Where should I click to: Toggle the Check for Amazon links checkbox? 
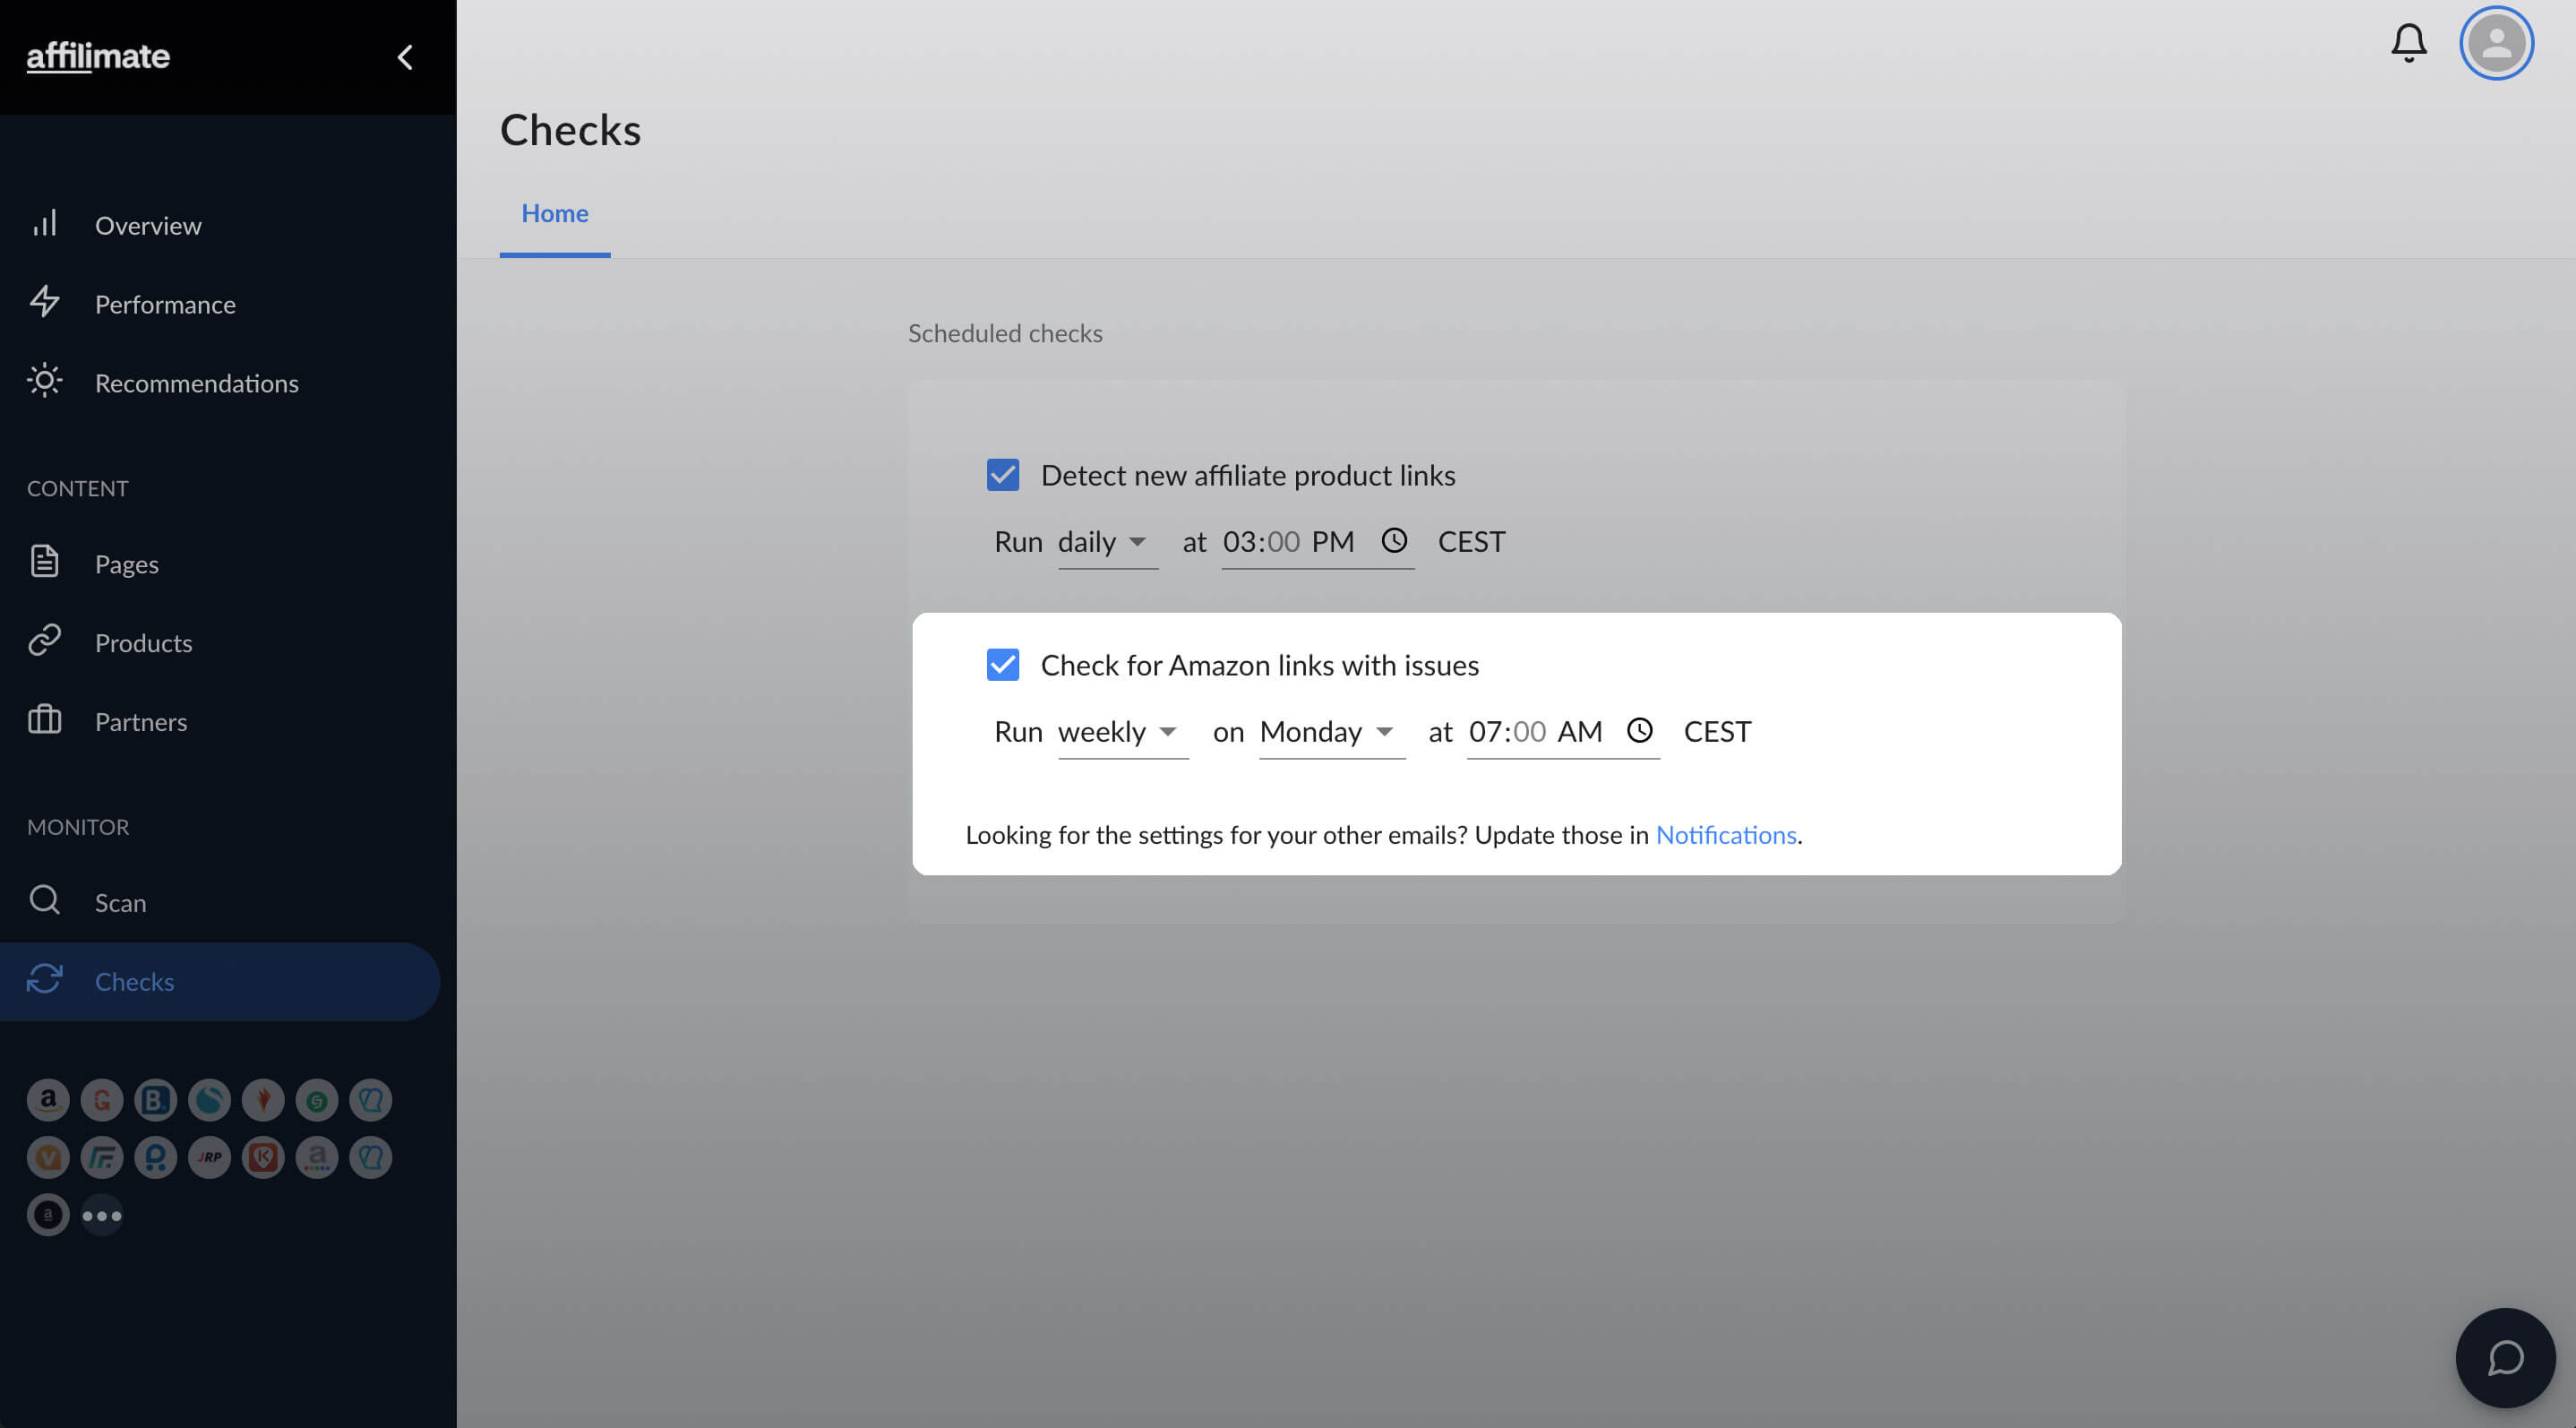(x=1002, y=663)
